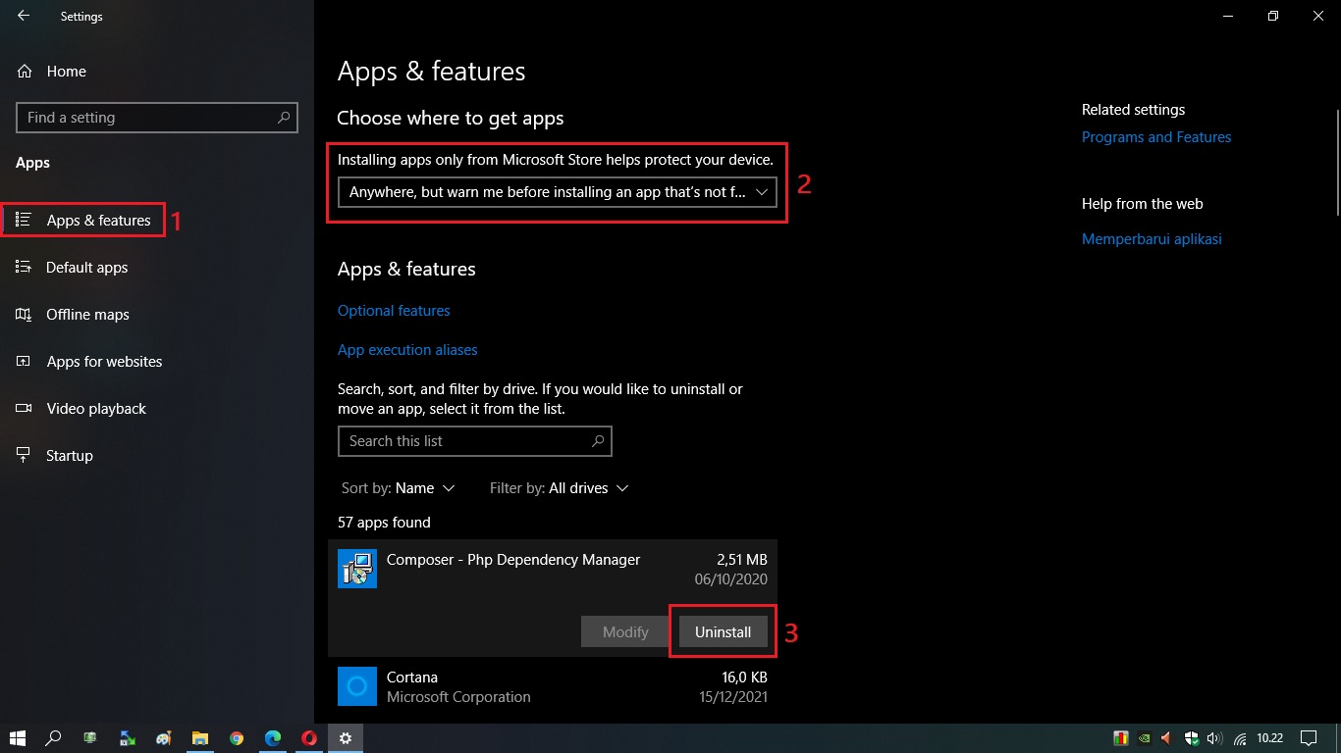Open the Filter by All drives dropdown
This screenshot has height=753, width=1341.
point(559,488)
